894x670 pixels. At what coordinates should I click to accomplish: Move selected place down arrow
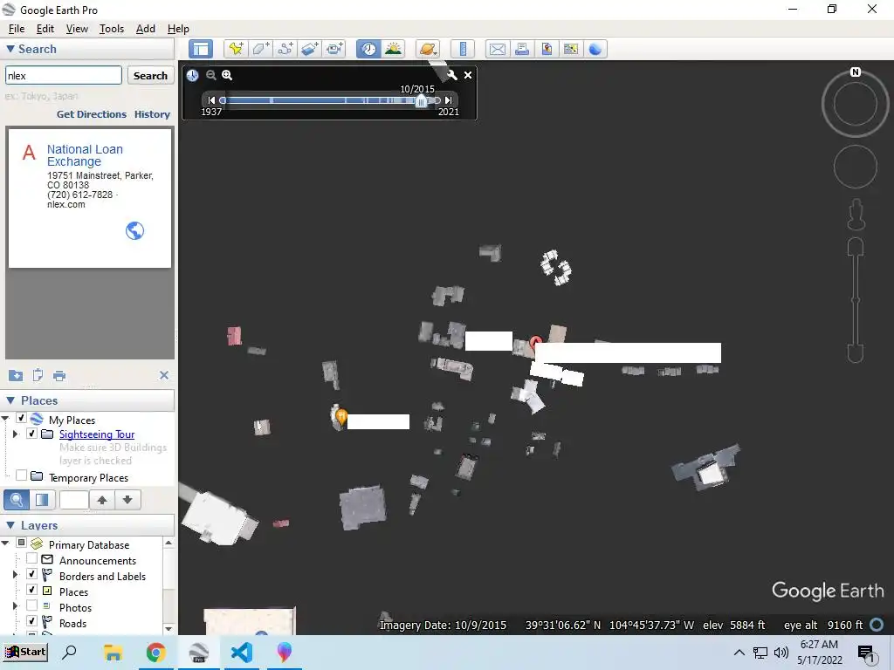click(x=127, y=500)
